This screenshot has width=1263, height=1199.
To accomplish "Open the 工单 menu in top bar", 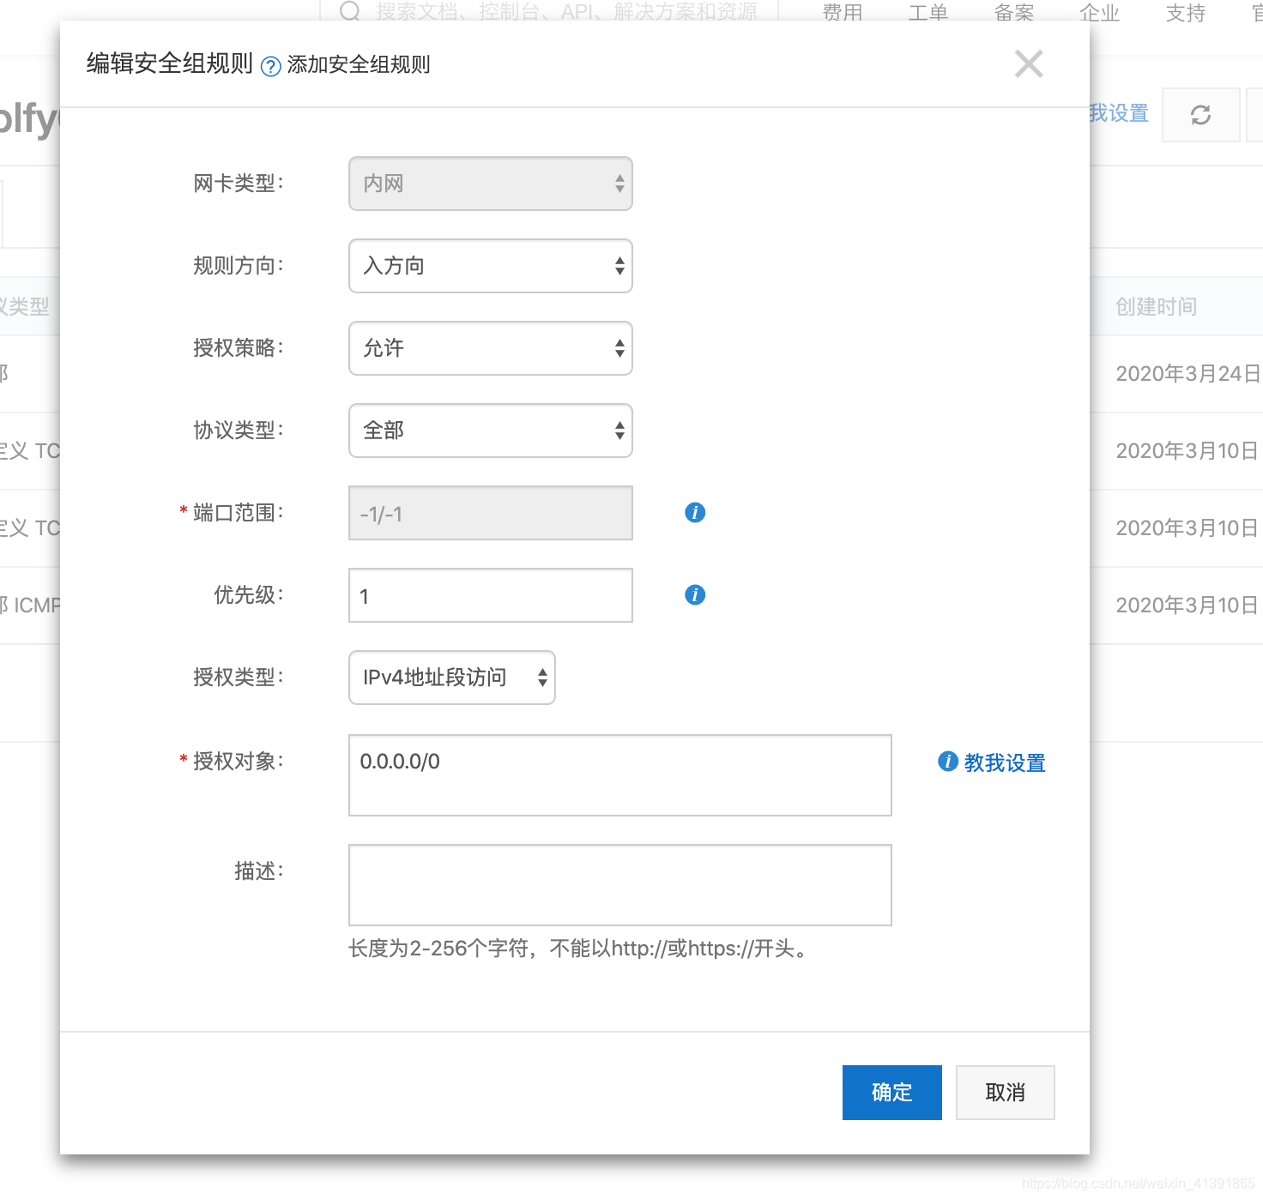I will (x=928, y=12).
